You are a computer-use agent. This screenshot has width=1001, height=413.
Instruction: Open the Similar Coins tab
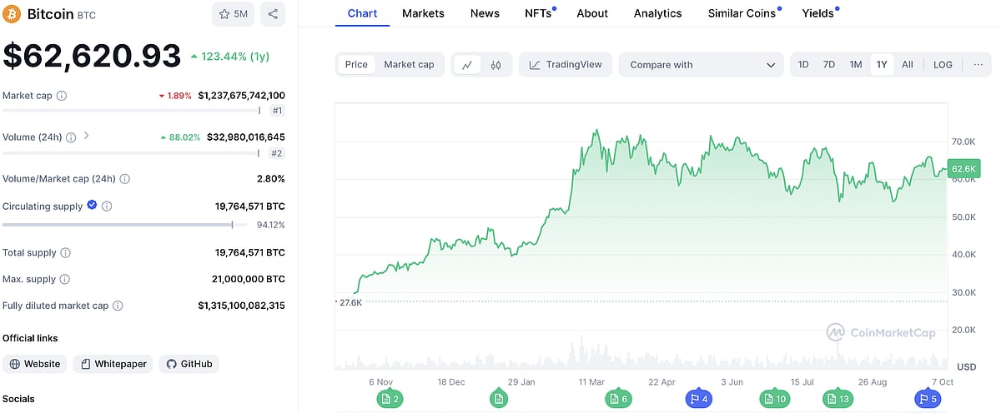point(743,13)
